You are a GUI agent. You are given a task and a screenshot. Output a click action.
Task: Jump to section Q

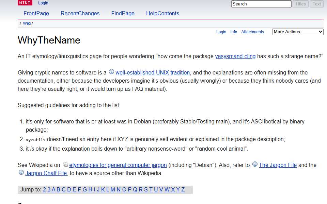tap(135, 190)
